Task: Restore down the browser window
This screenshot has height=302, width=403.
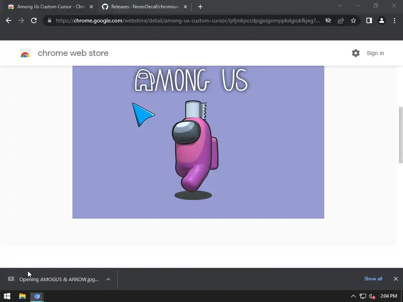Action: (376, 6)
